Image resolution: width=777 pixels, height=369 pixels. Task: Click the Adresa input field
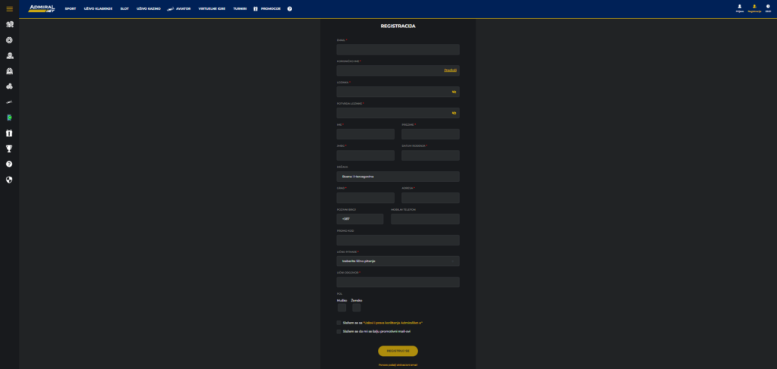pos(431,198)
